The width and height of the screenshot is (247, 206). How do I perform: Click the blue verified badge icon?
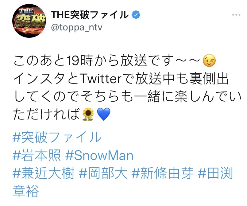click(x=136, y=15)
